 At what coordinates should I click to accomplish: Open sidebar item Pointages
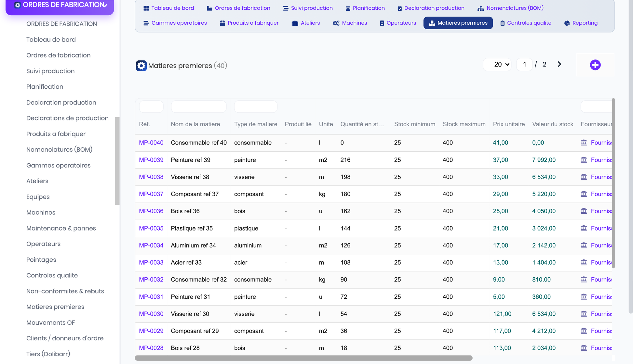pos(41,260)
